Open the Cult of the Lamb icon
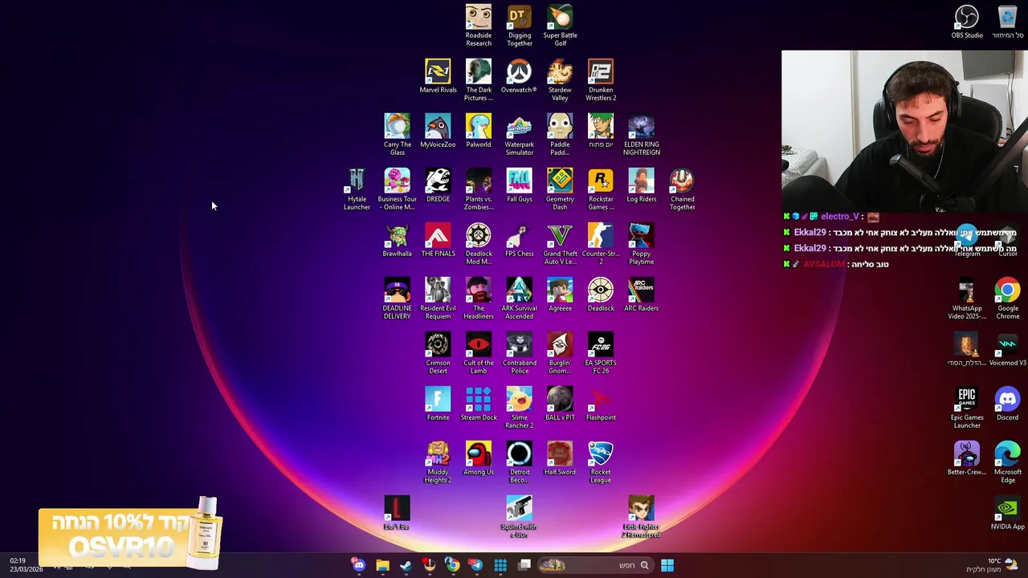1028x578 pixels. 479,354
